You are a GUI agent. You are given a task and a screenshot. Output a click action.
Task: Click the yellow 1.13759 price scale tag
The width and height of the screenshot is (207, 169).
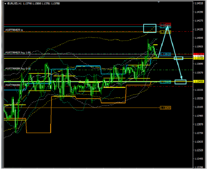point(198,58)
